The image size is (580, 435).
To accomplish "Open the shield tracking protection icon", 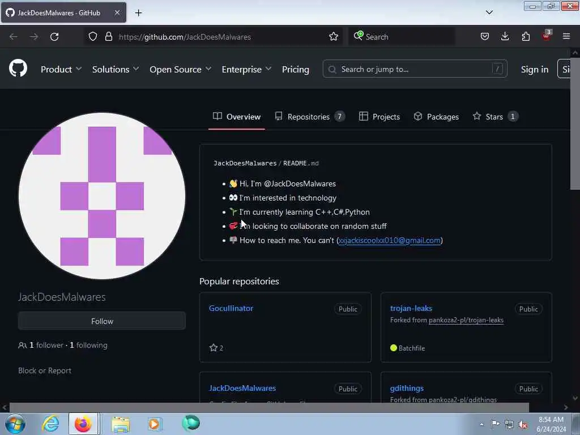I will (x=93, y=37).
